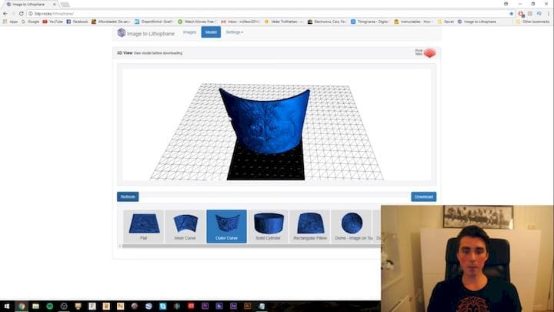This screenshot has height=312, width=554.
Task: Open the Settings dropdown menu
Action: [x=234, y=32]
